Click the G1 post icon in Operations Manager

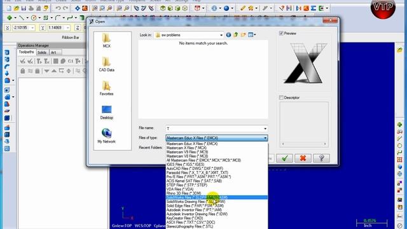coord(71,61)
